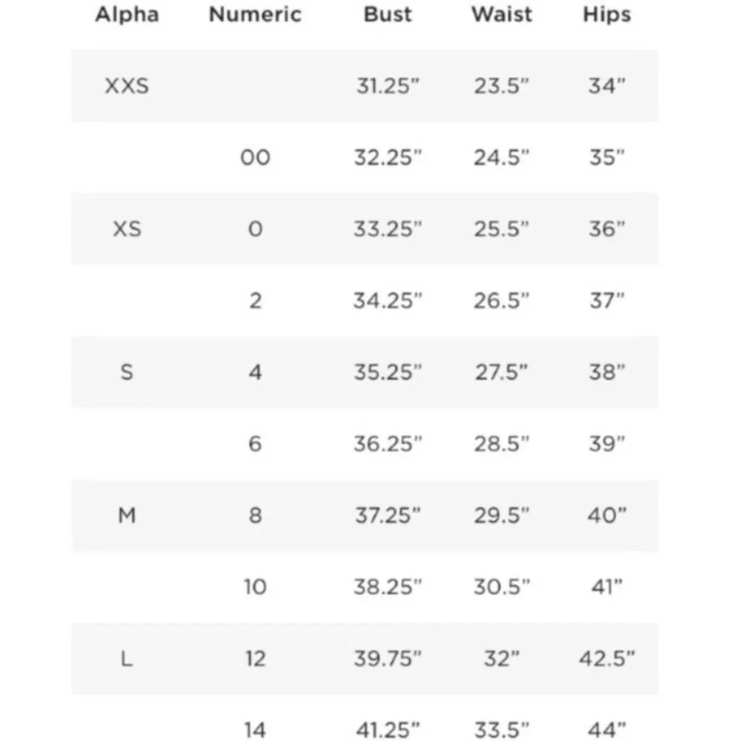Click the Hips column header
This screenshot has width=741, height=741.
pyautogui.click(x=606, y=15)
